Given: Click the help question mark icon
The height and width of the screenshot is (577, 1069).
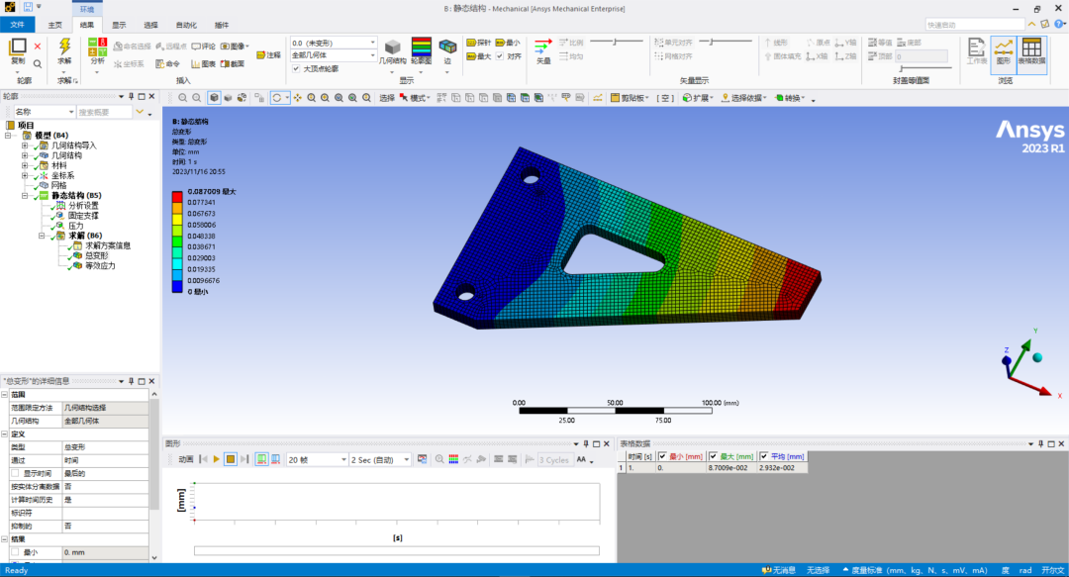Looking at the screenshot, I should 1059,24.
